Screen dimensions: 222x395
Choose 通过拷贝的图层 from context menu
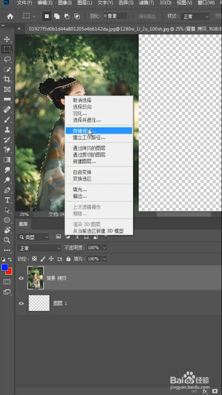(x=89, y=148)
